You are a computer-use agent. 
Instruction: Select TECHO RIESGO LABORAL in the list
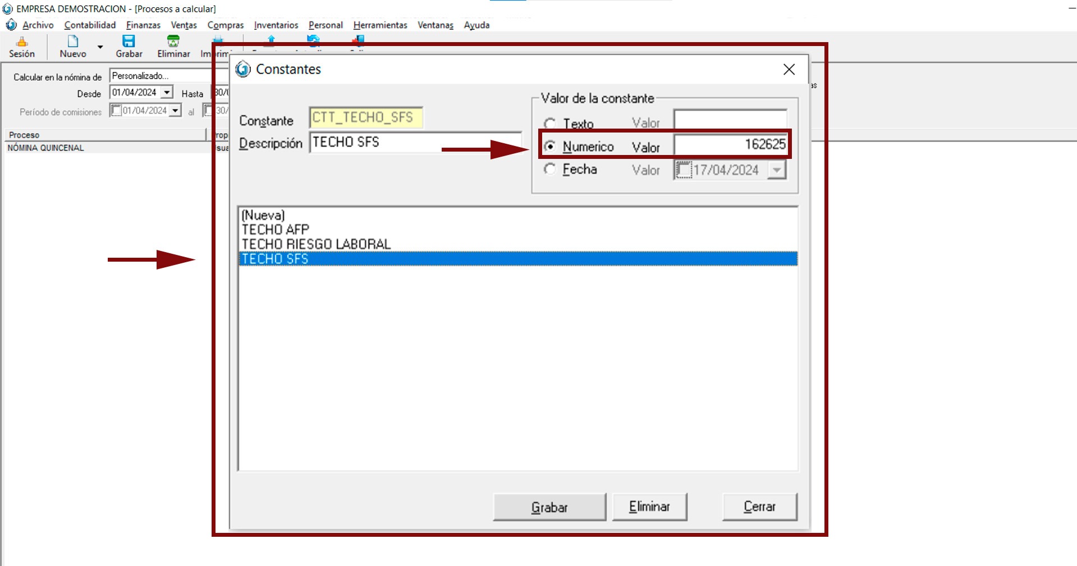[x=316, y=244]
